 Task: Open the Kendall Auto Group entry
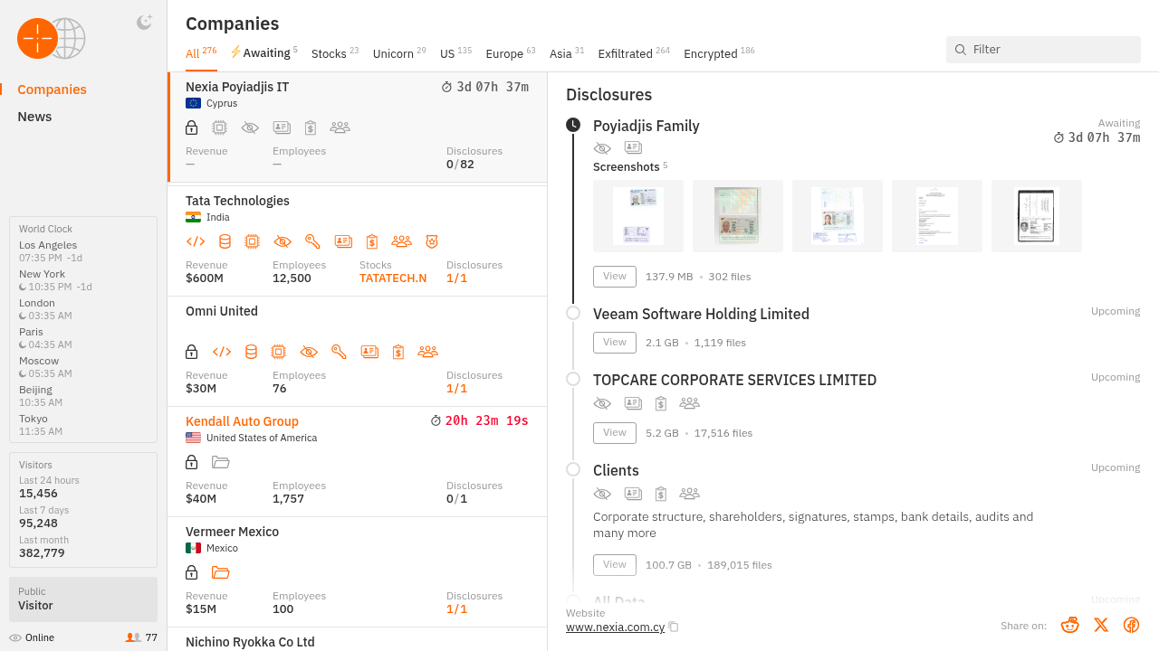pos(358,462)
